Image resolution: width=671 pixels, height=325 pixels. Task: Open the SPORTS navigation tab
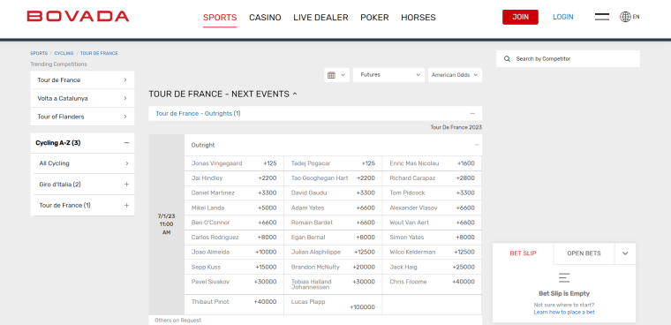coord(220,18)
